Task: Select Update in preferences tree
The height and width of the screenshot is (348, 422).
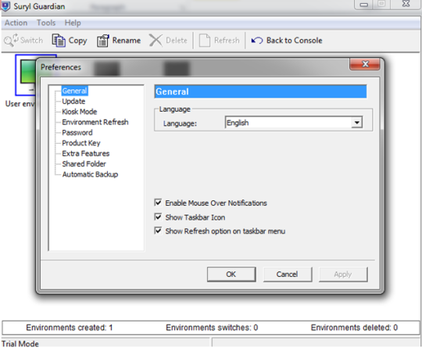Action: tap(73, 102)
